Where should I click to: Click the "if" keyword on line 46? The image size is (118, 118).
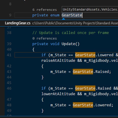click(x=44, y=88)
